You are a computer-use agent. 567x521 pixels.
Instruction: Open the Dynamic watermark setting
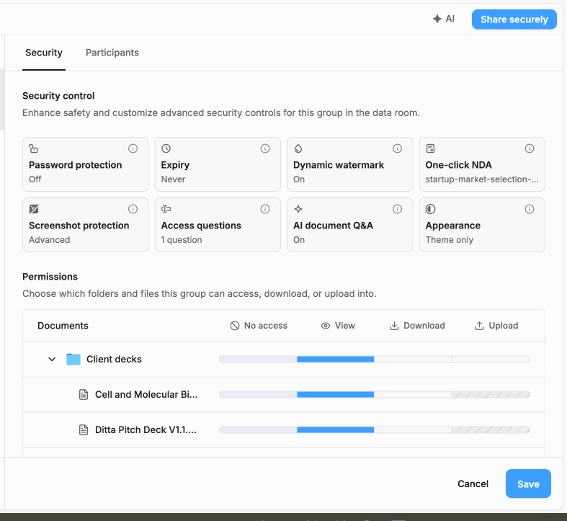[x=349, y=164]
